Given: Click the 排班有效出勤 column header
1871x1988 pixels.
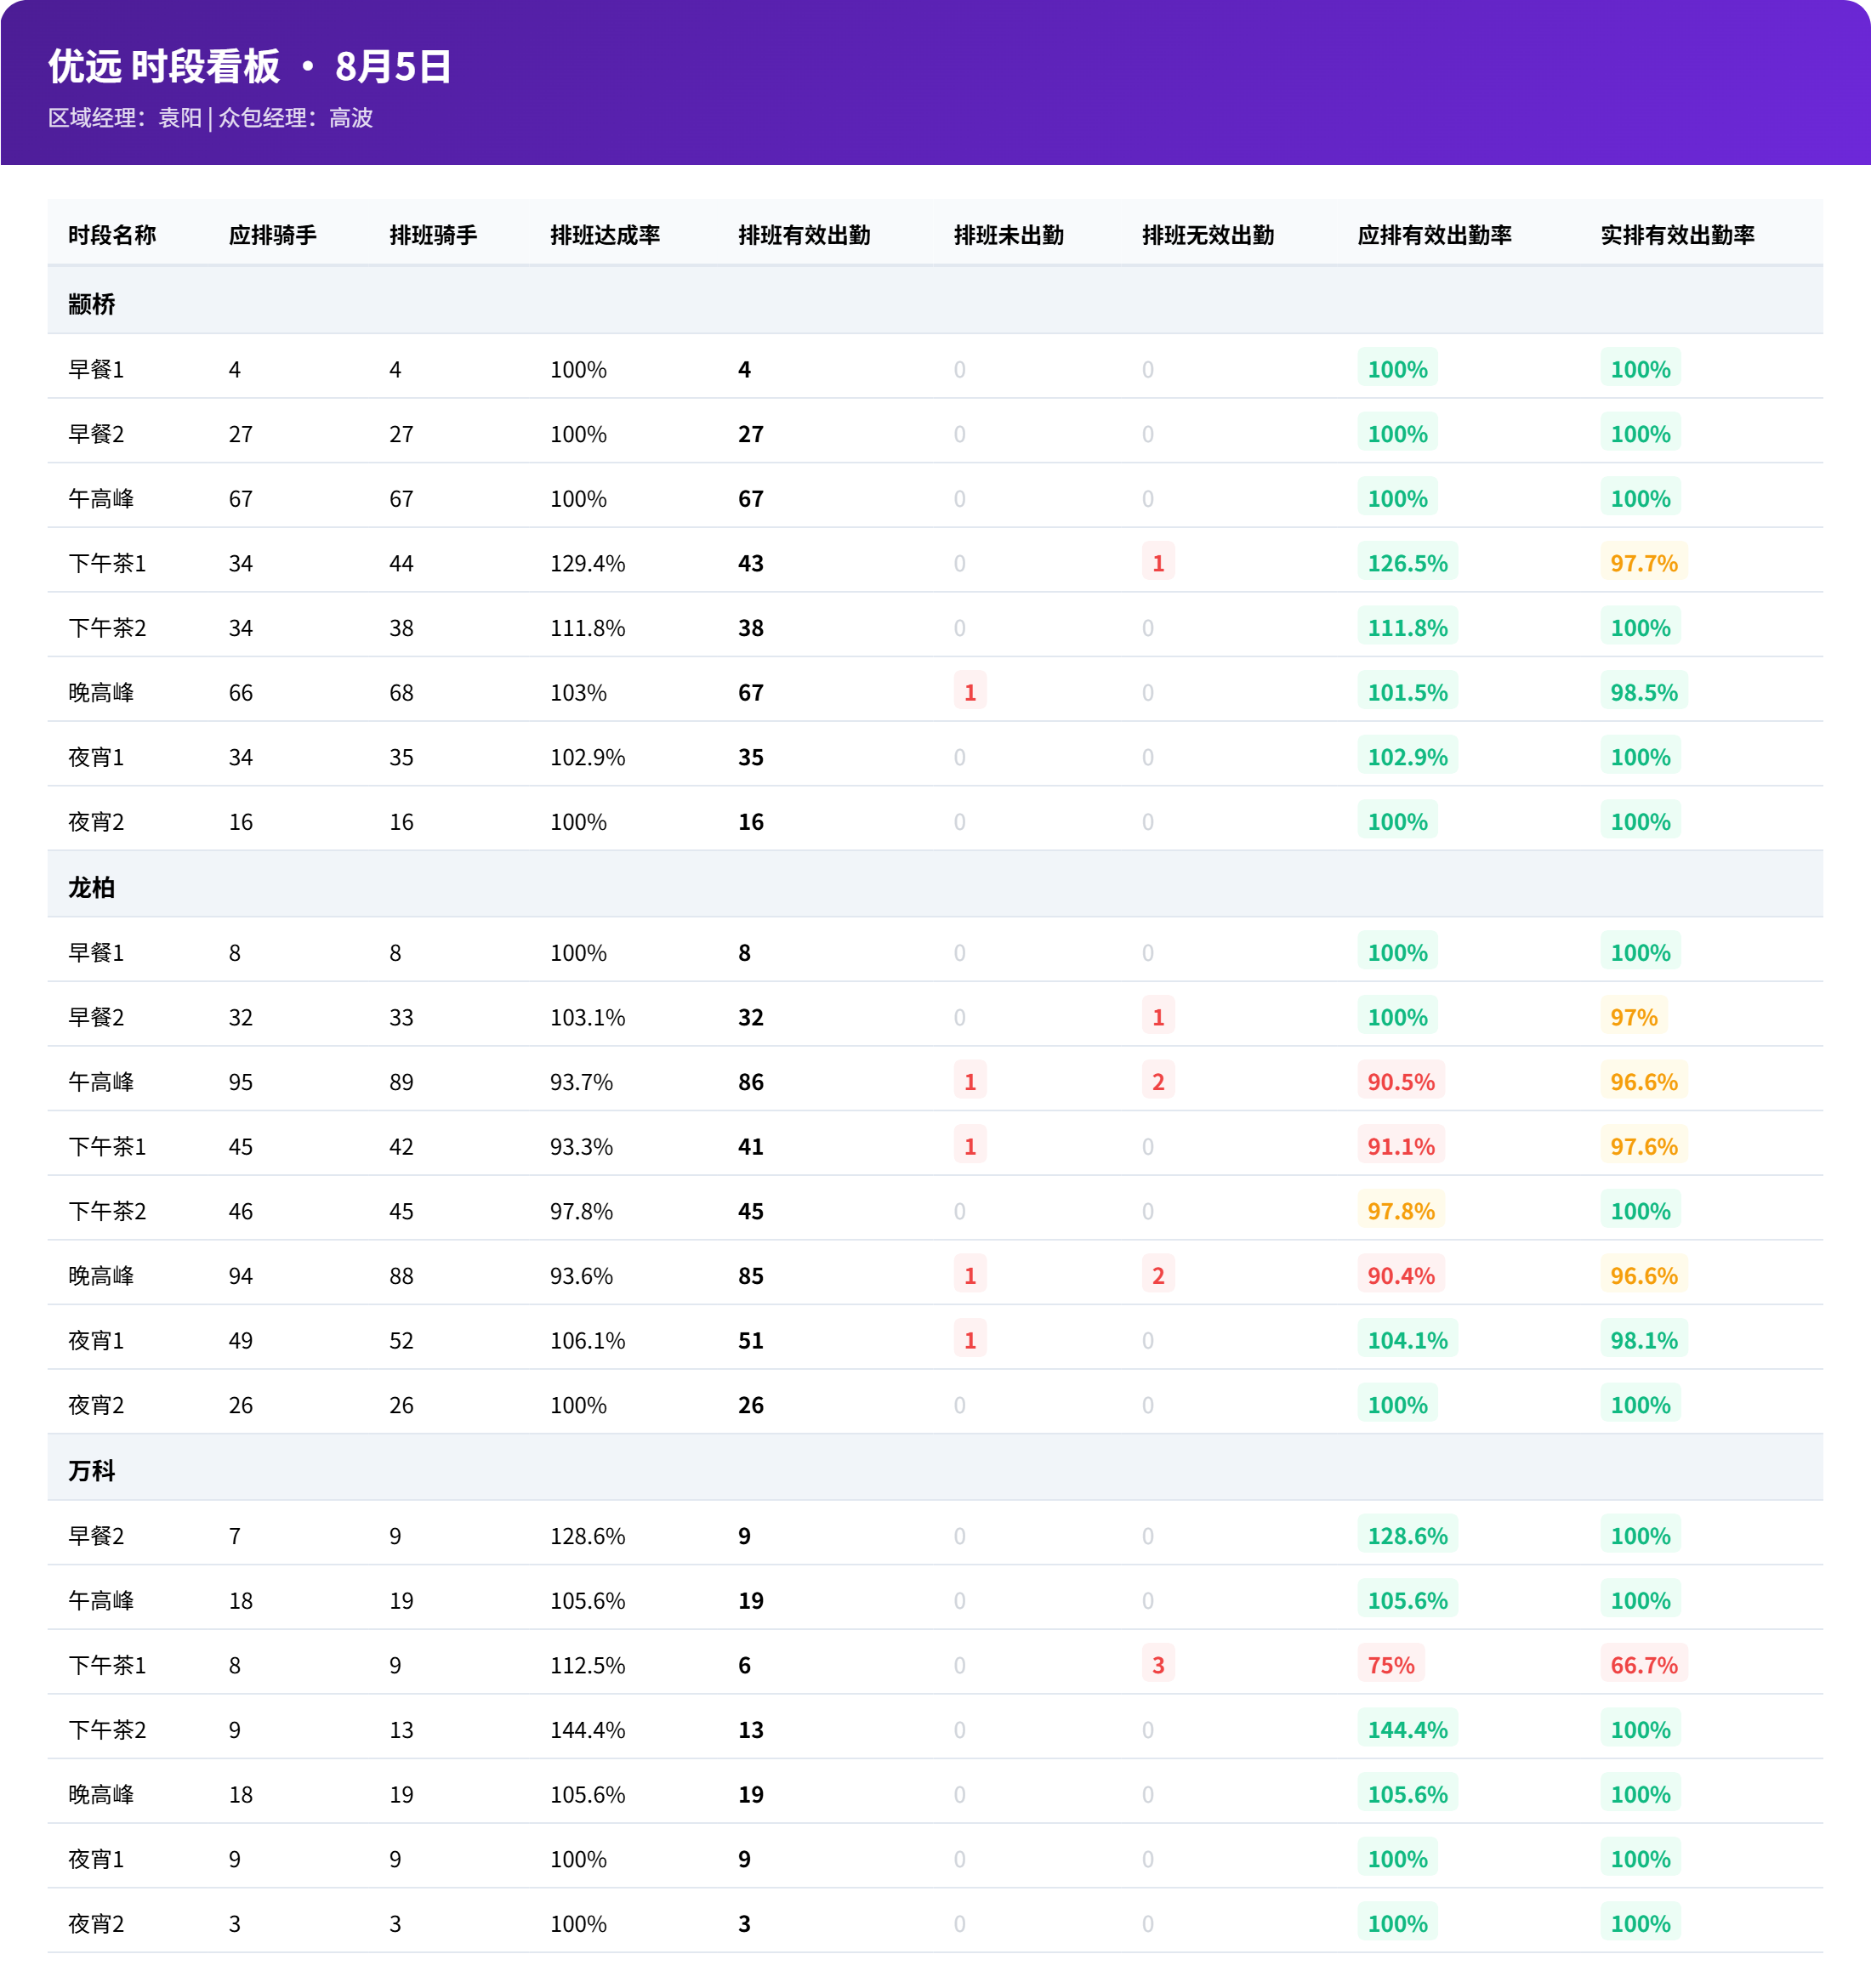Looking at the screenshot, I should coord(804,235).
